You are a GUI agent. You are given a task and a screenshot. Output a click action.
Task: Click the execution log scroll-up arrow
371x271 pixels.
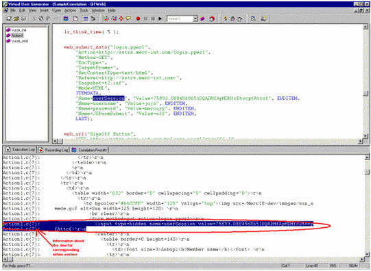tap(367, 157)
